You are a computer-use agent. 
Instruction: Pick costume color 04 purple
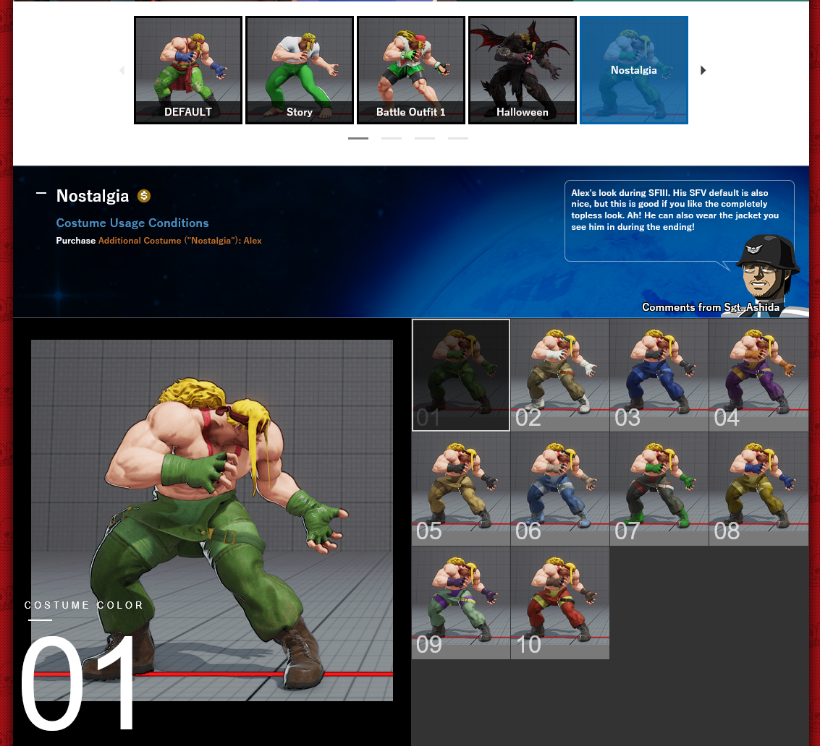(x=758, y=375)
